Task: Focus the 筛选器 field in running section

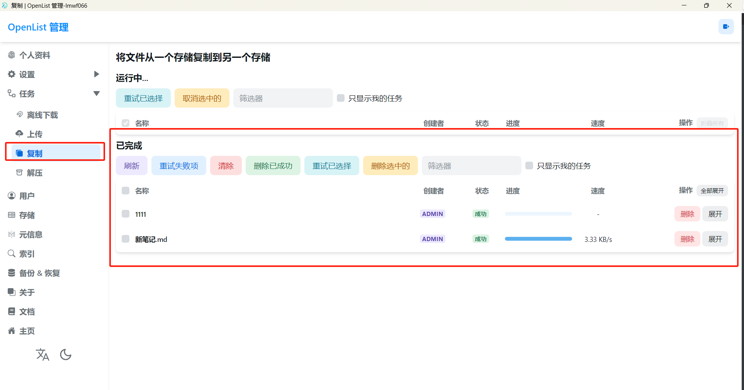Action: (x=283, y=98)
